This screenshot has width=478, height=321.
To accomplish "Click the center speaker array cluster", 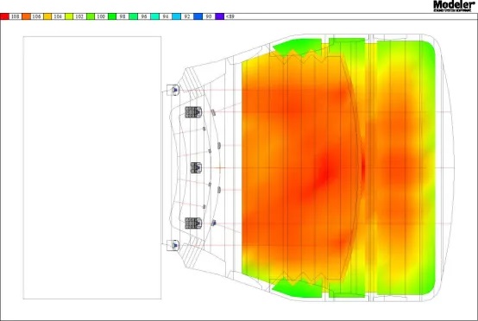I will point(196,167).
